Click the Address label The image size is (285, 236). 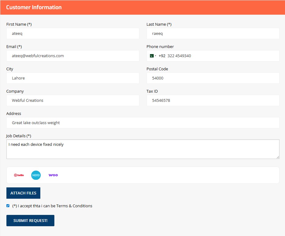pyautogui.click(x=14, y=113)
